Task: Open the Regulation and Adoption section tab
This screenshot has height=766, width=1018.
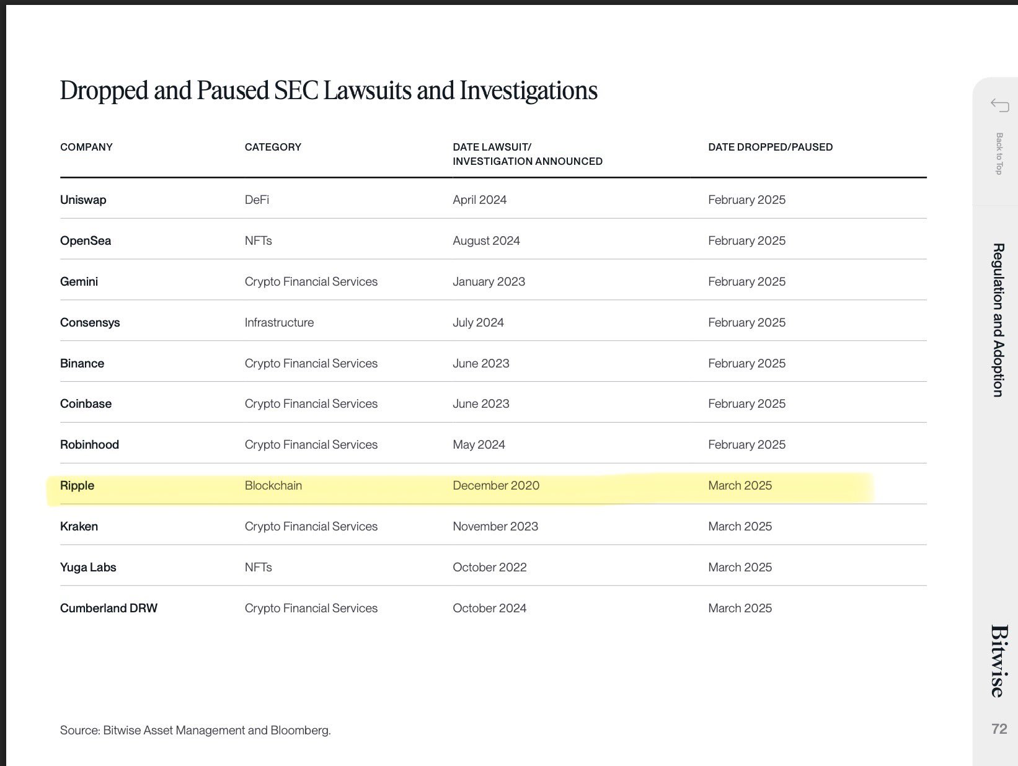Action: (998, 320)
